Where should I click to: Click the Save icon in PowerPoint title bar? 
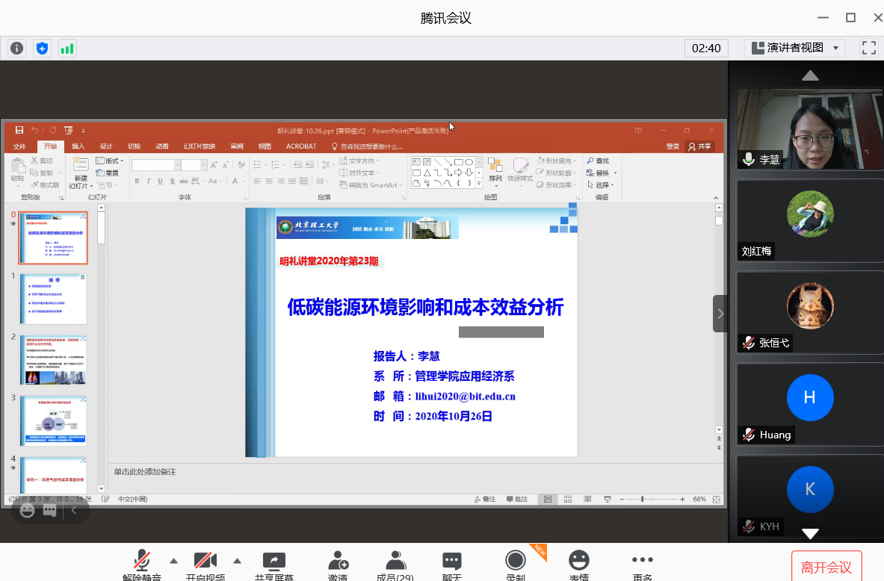click(19, 130)
